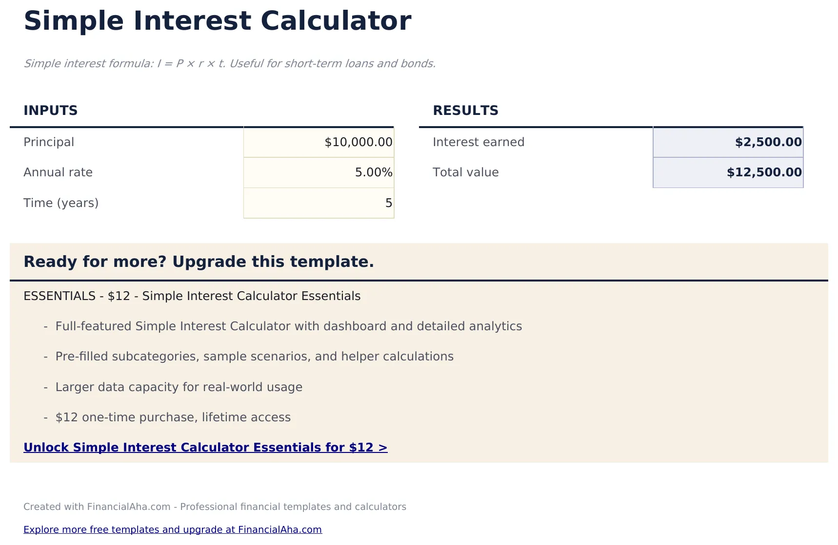
Task: Click the Time (years) input field
Action: [318, 203]
